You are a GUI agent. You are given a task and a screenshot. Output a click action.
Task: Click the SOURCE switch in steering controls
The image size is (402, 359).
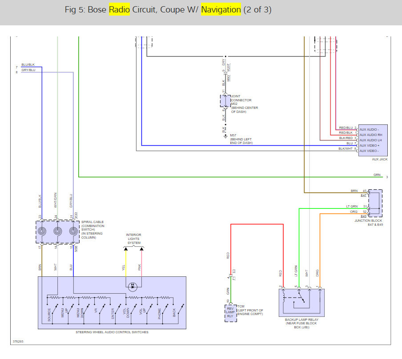52,314
